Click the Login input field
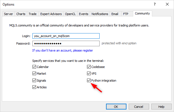The image size is (174, 112). pos(66,36)
